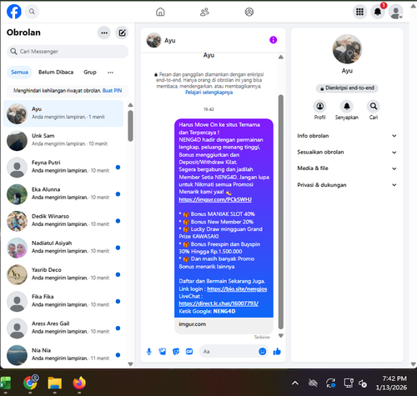Open the emoji picker smiley icon
Image resolution: width=417 pixels, height=396 pixels.
pyautogui.click(x=262, y=352)
